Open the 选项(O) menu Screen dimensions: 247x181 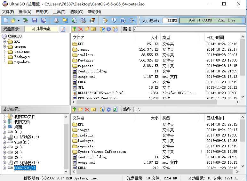pos(76,12)
